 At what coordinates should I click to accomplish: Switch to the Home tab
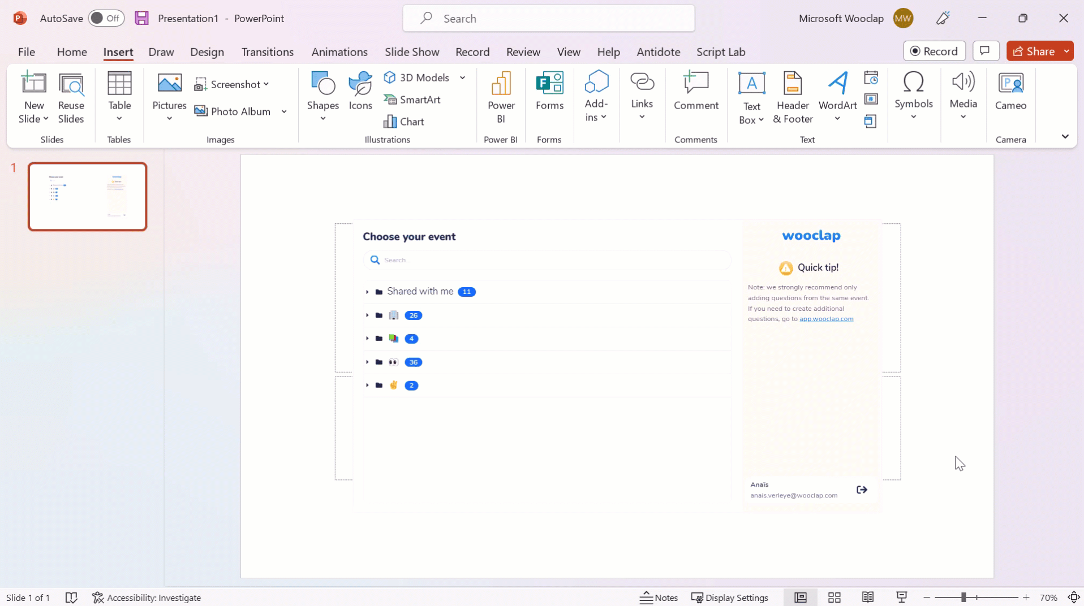click(x=72, y=51)
